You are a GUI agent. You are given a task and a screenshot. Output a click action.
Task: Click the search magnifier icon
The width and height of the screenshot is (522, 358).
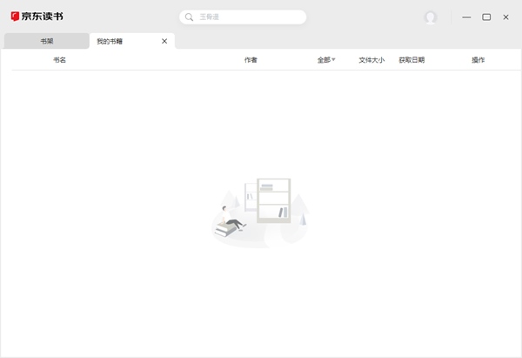coord(189,17)
